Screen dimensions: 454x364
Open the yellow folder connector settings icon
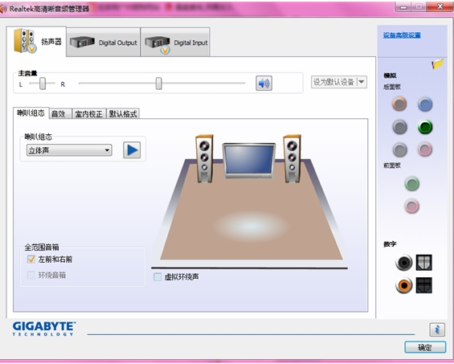437,63
